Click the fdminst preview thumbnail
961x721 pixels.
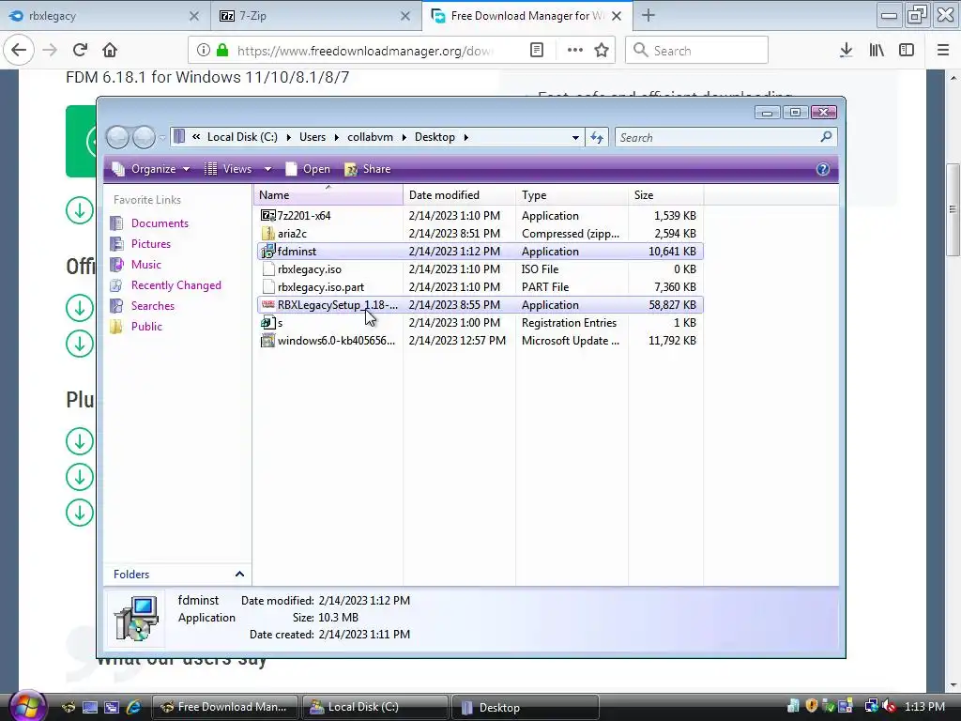(136, 618)
